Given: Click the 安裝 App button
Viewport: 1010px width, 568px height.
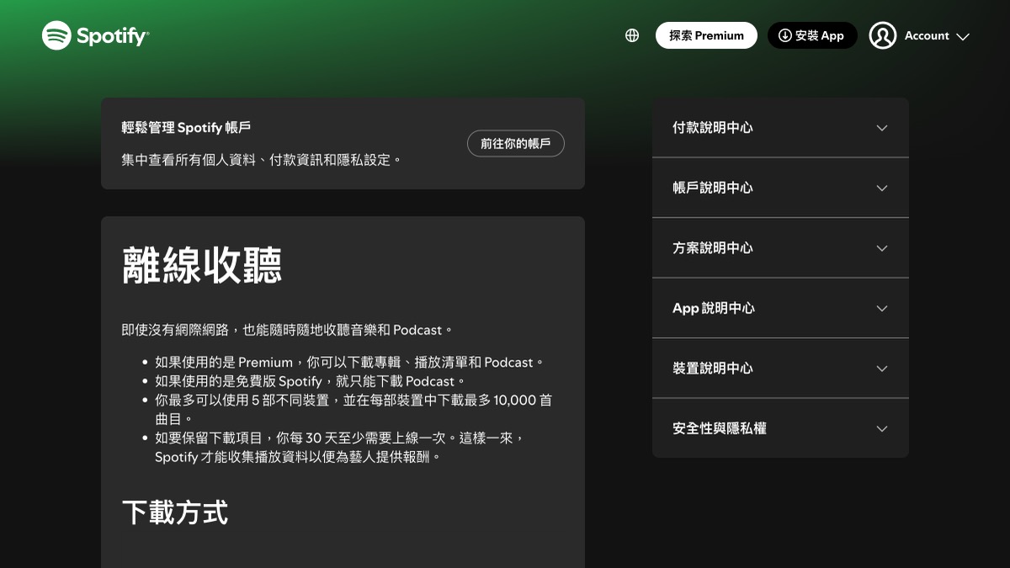Looking at the screenshot, I should [812, 35].
